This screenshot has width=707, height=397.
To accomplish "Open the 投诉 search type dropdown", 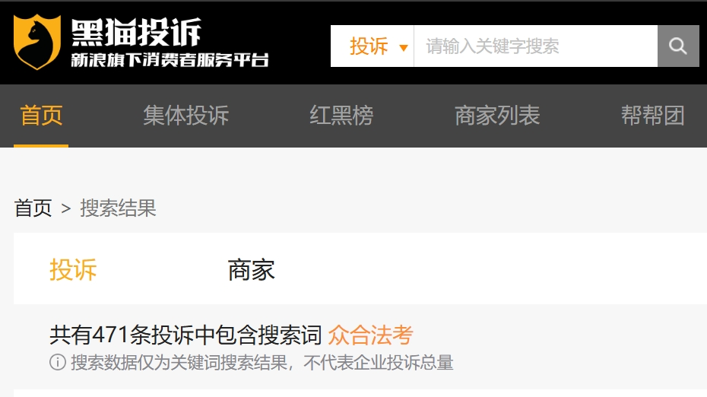I will click(x=373, y=46).
